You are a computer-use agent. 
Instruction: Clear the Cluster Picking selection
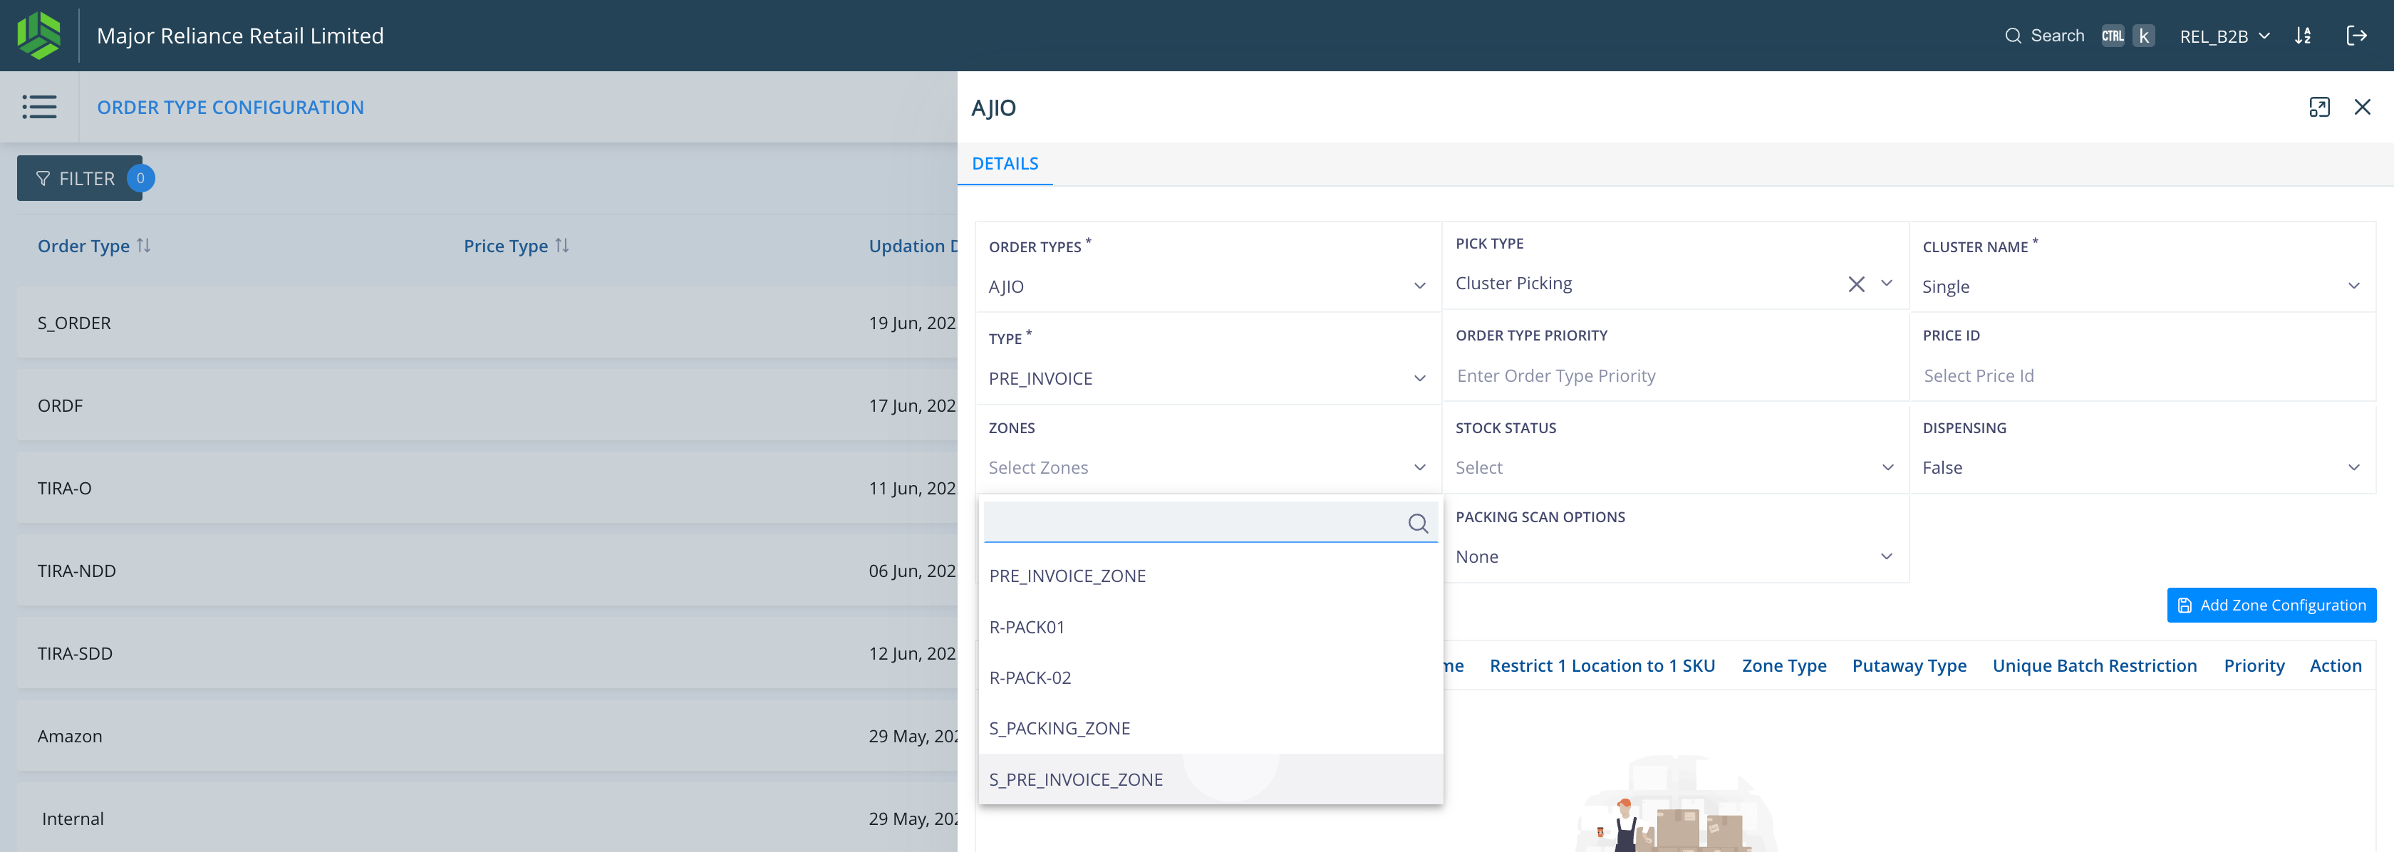[x=1856, y=284]
